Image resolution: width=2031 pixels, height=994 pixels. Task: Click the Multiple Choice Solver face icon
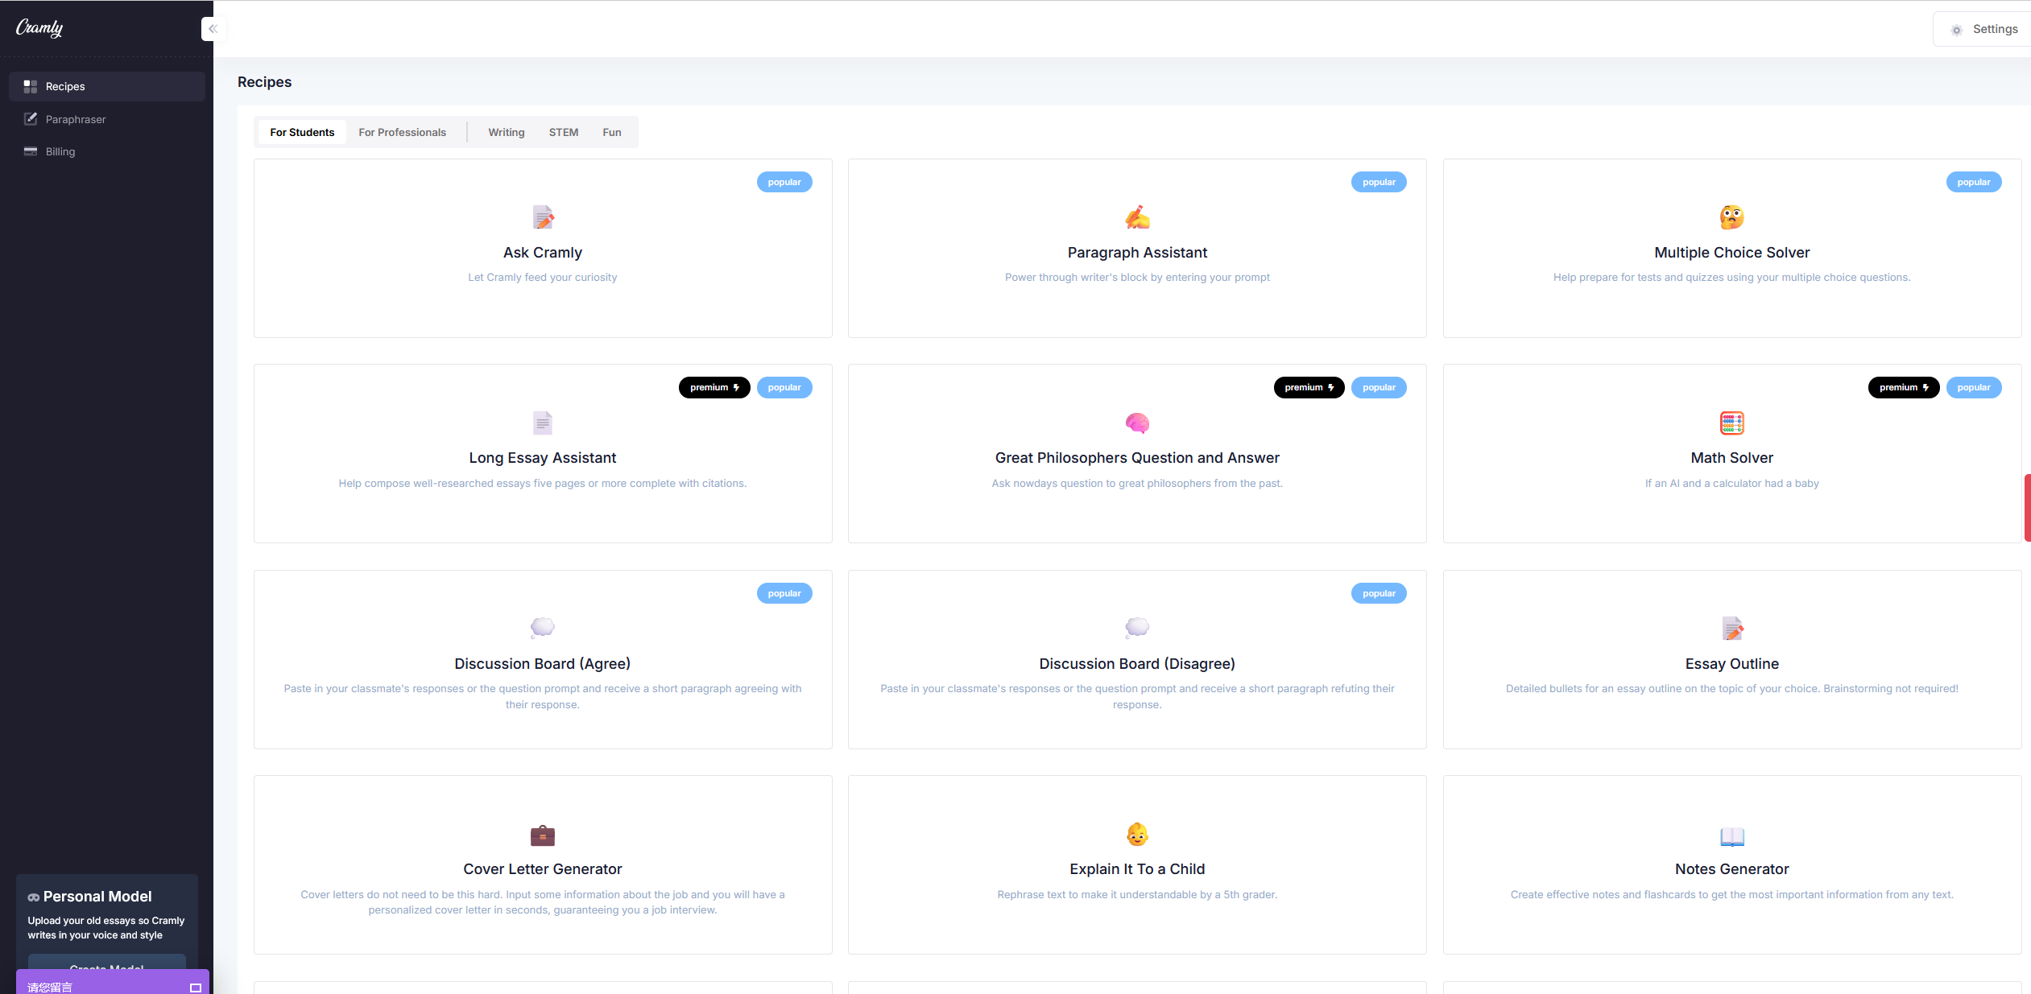pyautogui.click(x=1731, y=217)
